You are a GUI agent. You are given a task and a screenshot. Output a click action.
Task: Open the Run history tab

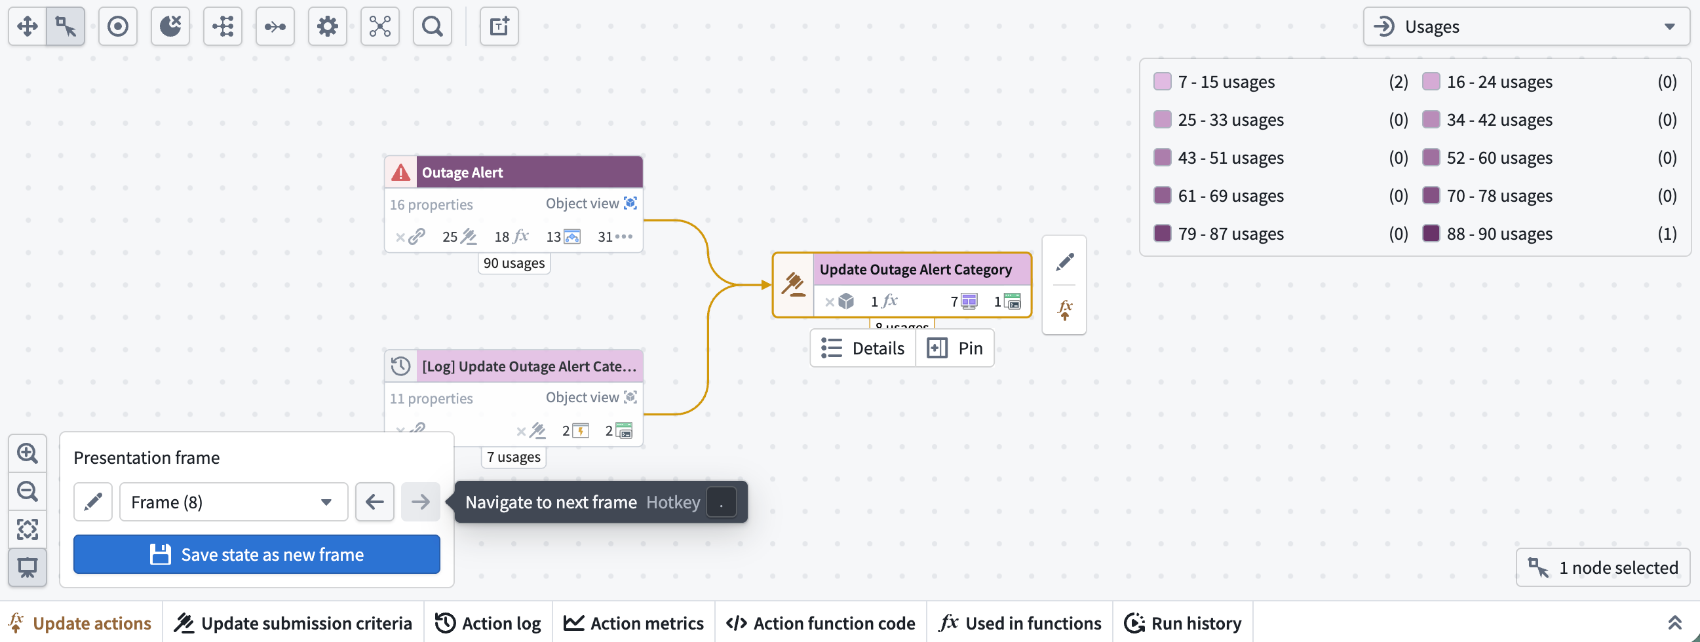(x=1183, y=622)
